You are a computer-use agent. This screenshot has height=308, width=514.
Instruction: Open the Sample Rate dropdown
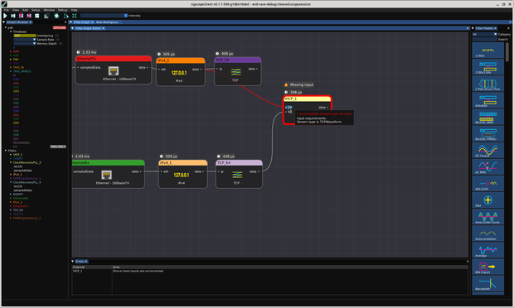click(x=25, y=40)
